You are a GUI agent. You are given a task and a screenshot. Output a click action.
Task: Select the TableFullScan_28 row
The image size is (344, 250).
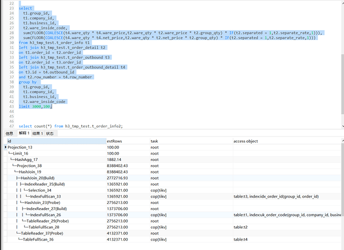click(x=173, y=227)
